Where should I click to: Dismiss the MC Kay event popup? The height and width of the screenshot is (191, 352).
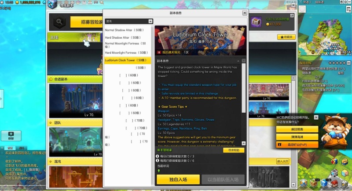coord(316,118)
